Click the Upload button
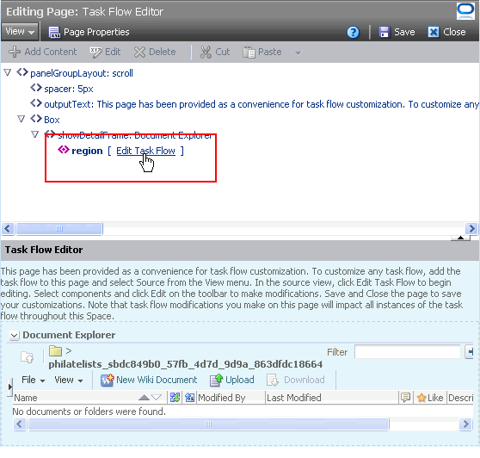This screenshot has width=480, height=458. [232, 381]
